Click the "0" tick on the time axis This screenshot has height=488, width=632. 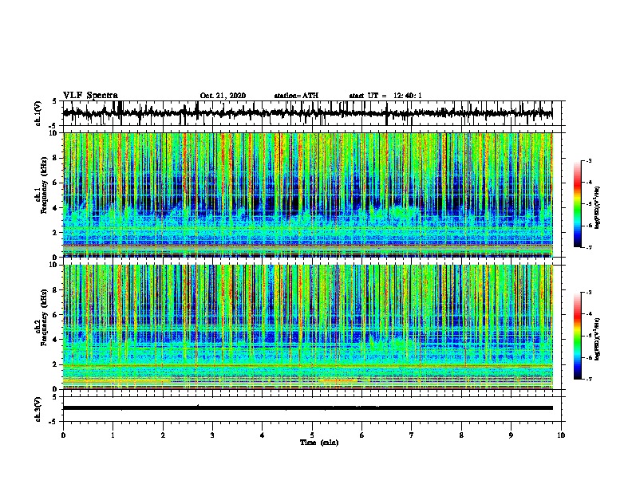coord(63,435)
